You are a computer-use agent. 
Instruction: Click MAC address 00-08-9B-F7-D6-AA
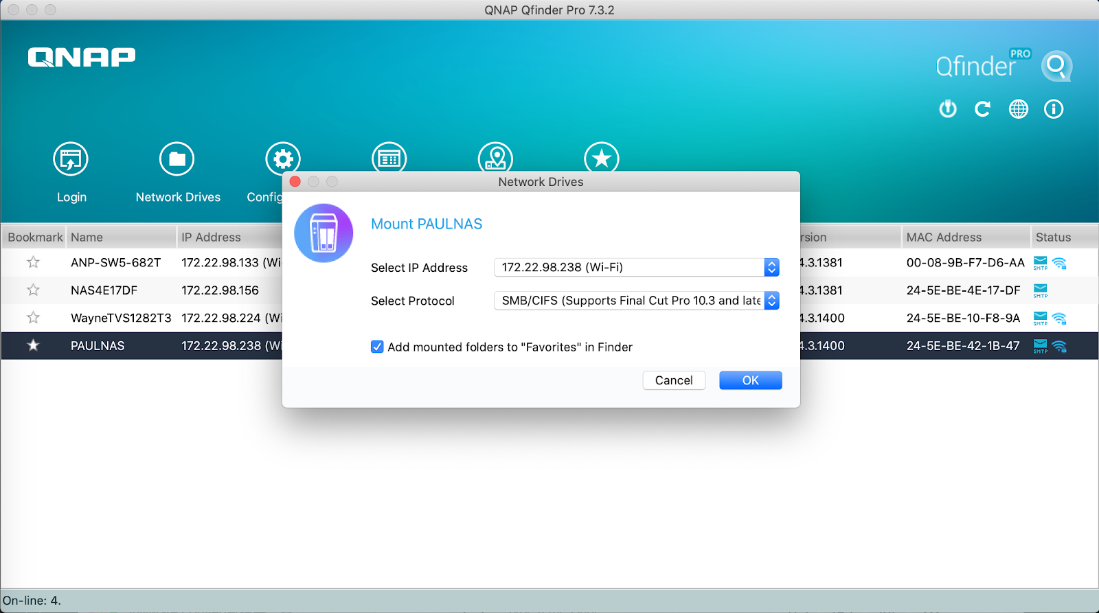pos(965,262)
